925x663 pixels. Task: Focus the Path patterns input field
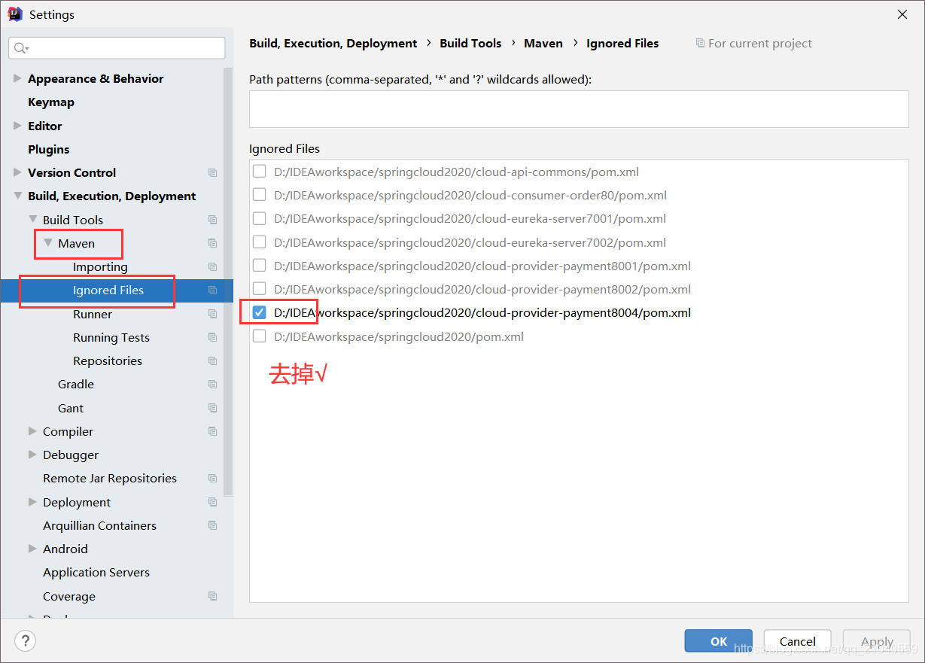click(579, 108)
